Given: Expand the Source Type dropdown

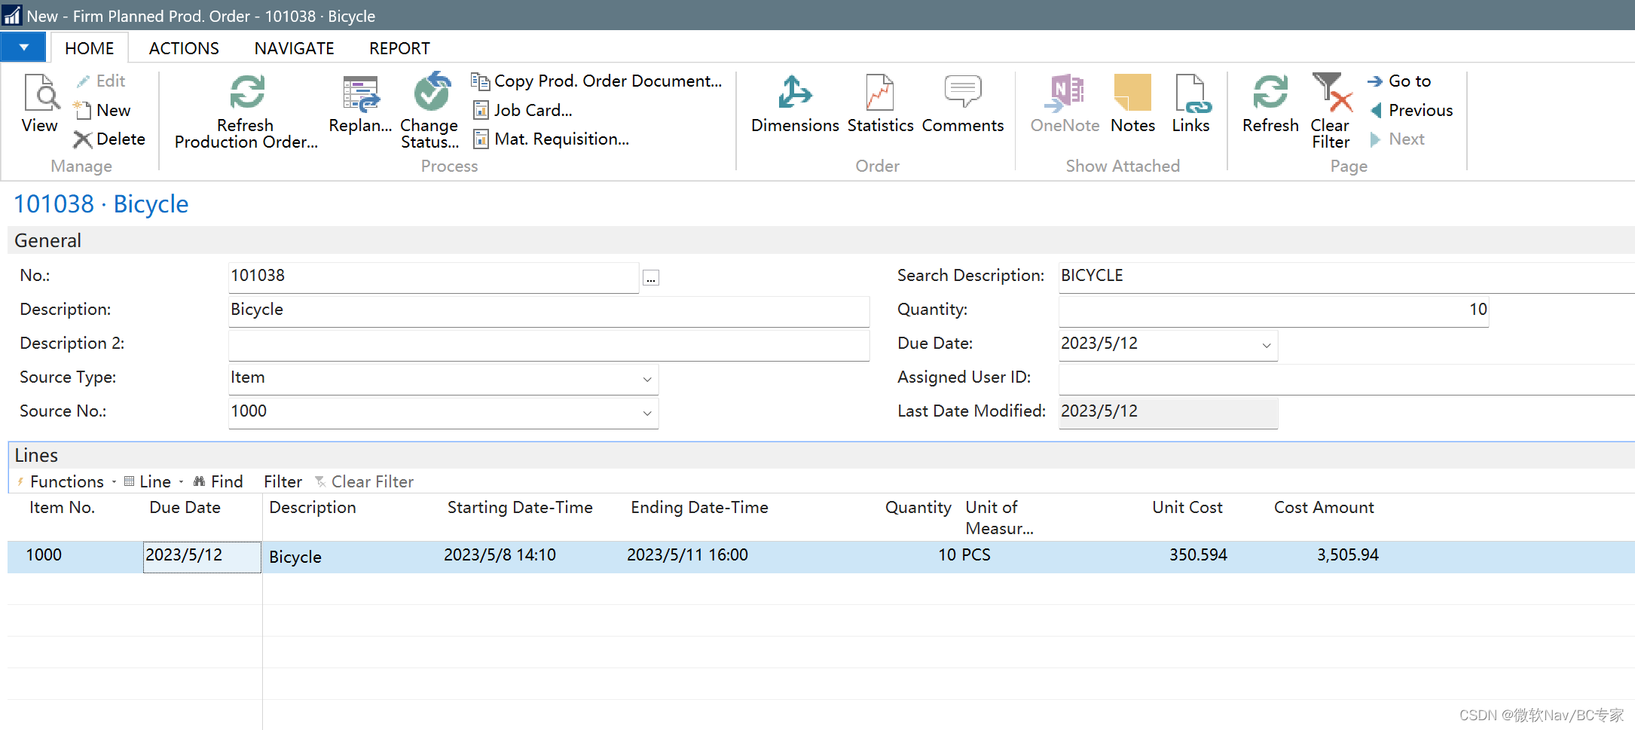Looking at the screenshot, I should pyautogui.click(x=647, y=379).
